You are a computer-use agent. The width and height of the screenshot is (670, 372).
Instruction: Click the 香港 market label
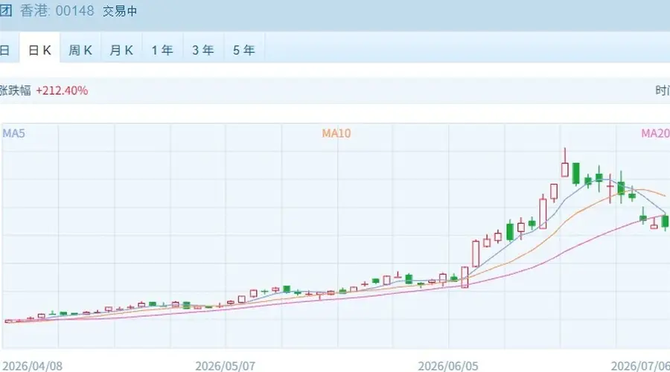[34, 10]
